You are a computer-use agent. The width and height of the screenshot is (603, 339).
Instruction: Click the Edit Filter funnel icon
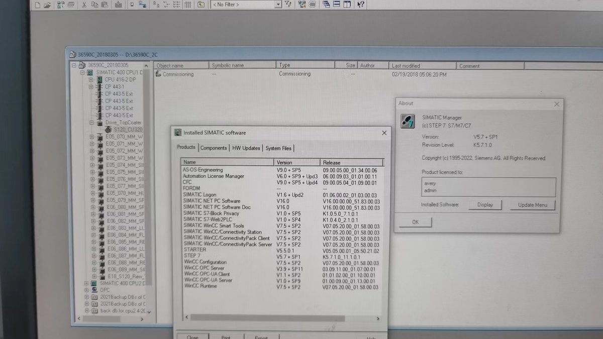click(288, 5)
